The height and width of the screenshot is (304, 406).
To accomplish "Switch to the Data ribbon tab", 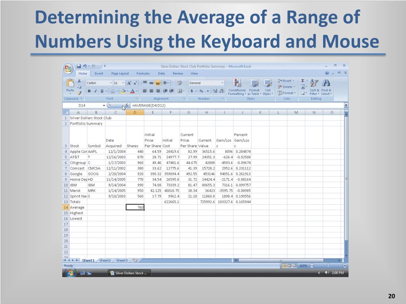I will (x=161, y=74).
